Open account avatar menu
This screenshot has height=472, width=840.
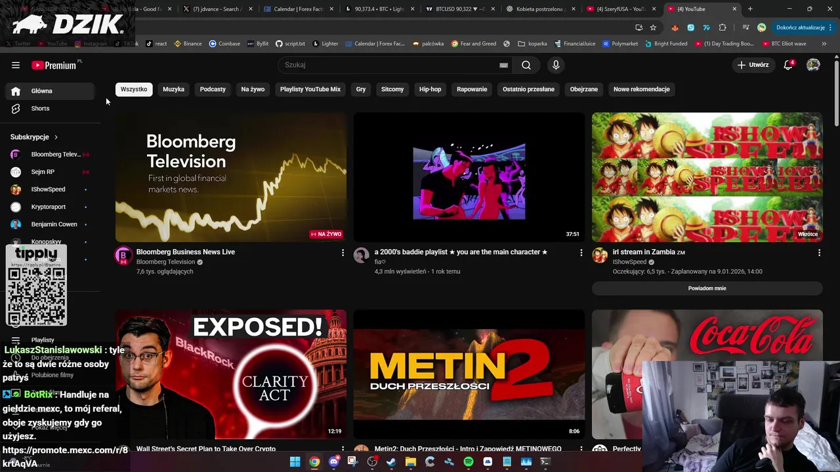813,65
